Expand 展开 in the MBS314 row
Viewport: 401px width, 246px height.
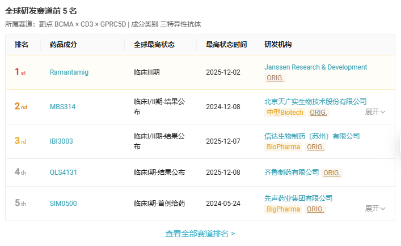tap(375, 111)
